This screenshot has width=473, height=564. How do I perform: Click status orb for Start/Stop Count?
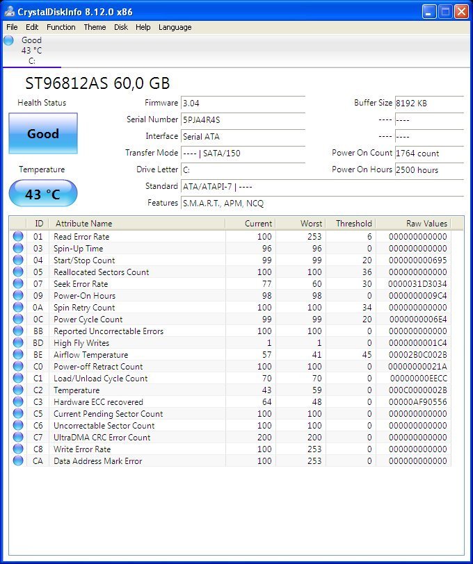[18, 260]
